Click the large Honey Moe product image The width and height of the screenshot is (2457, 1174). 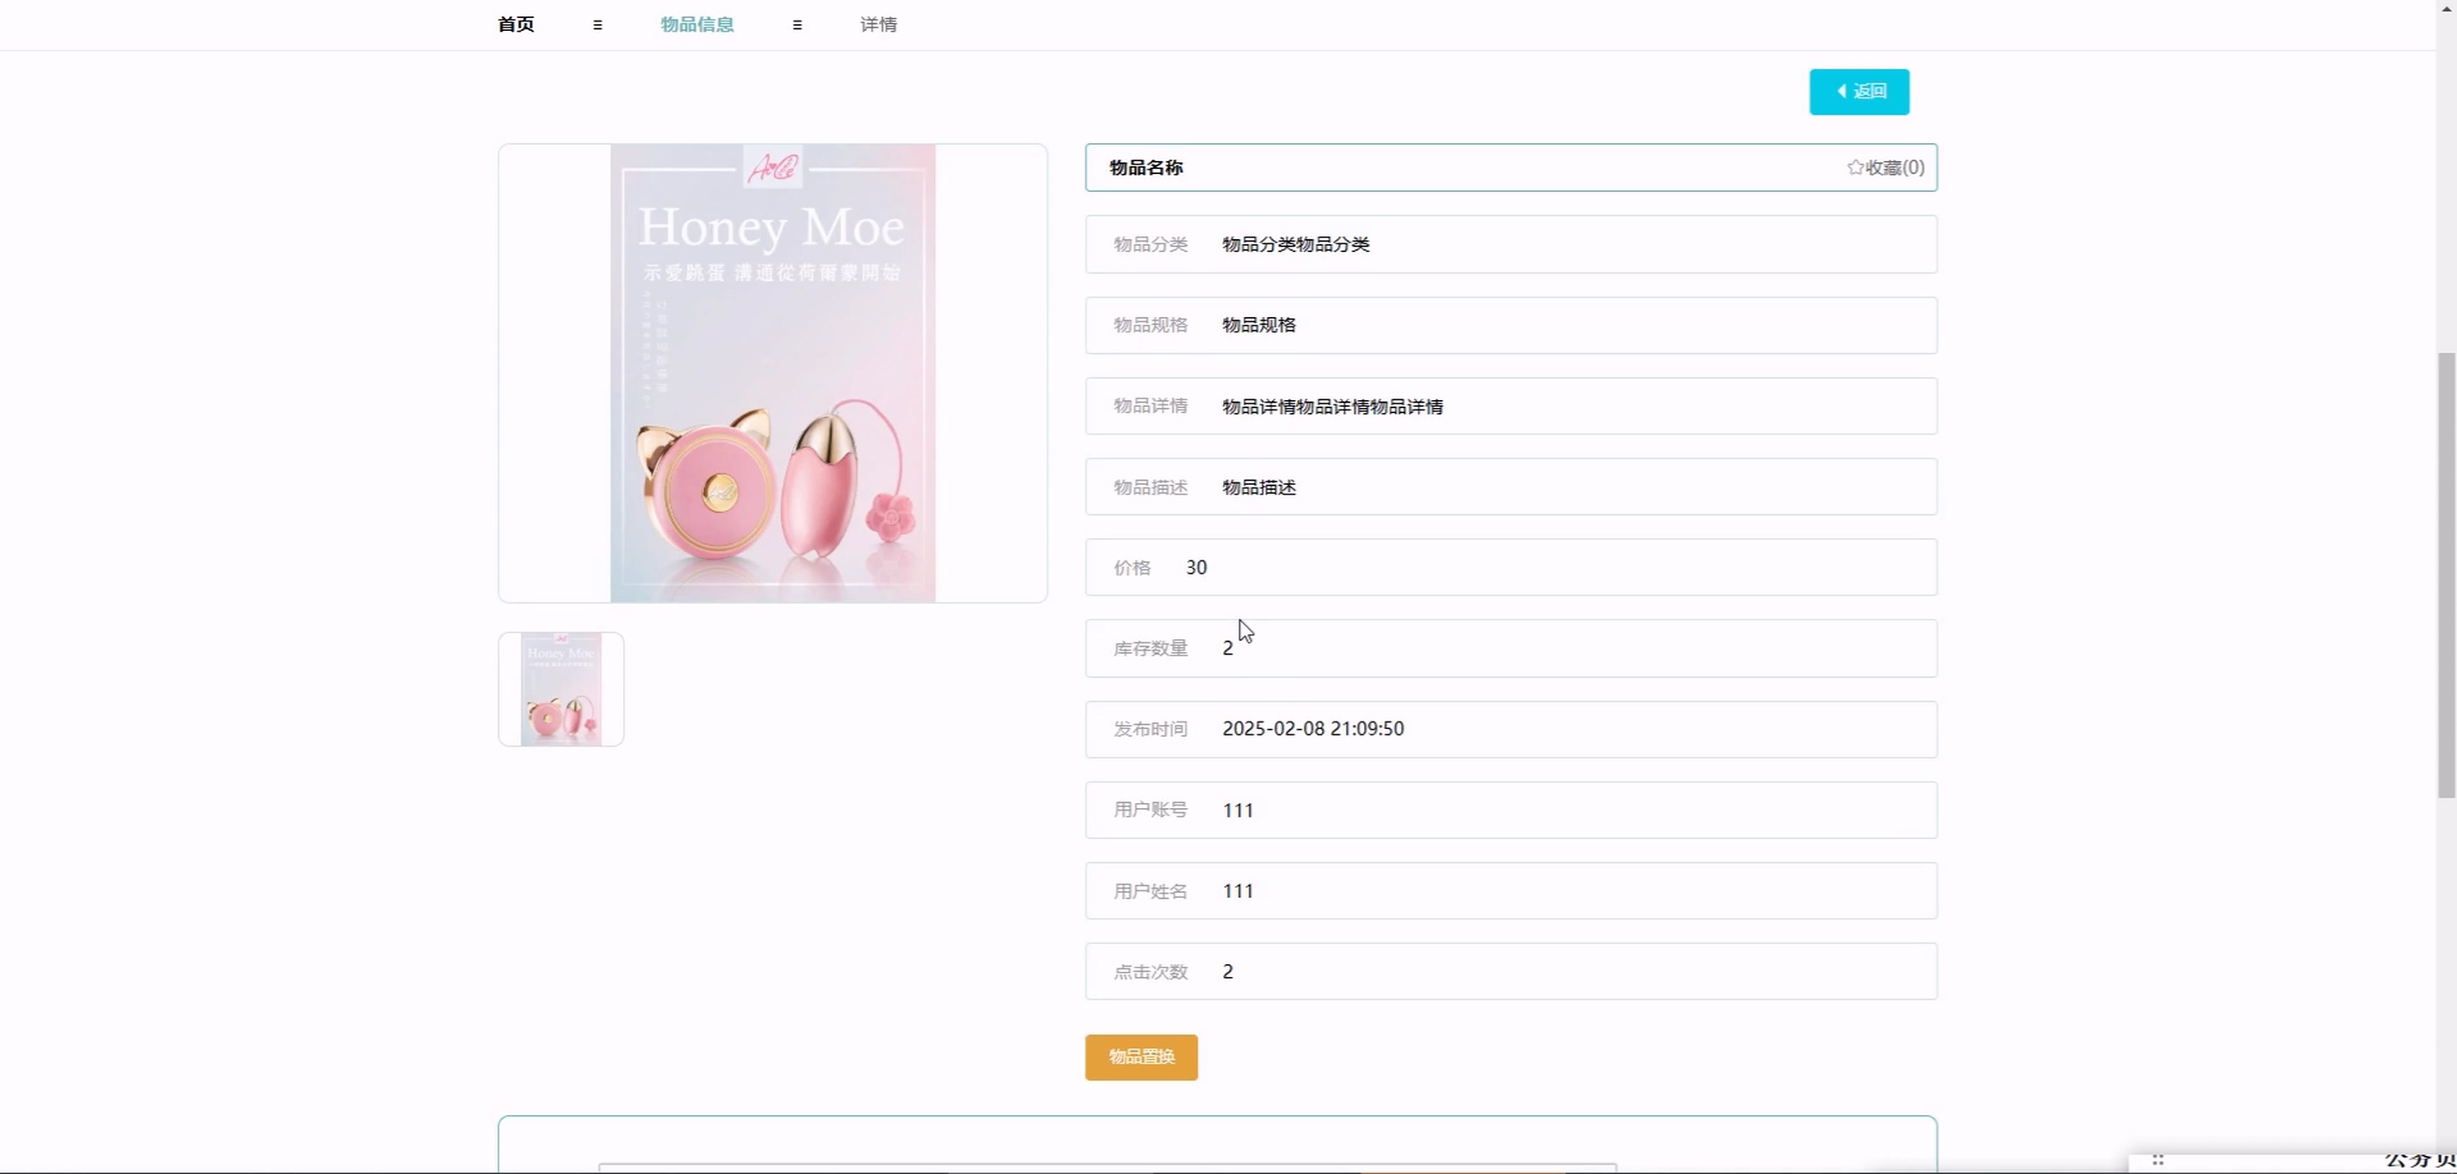pyautogui.click(x=773, y=373)
